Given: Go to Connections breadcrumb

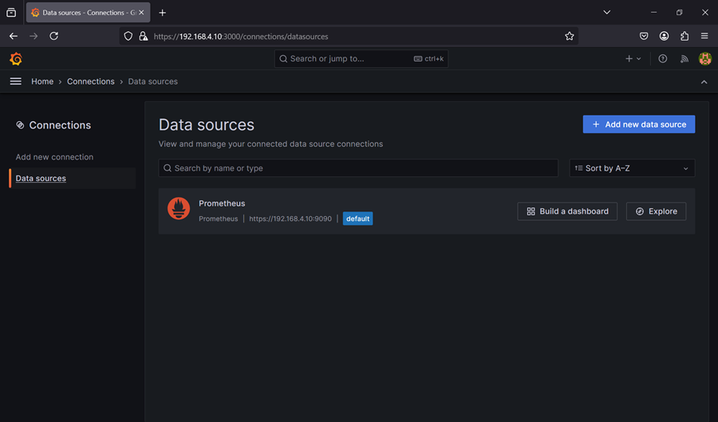Looking at the screenshot, I should coord(91,81).
